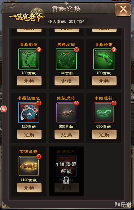Click 兑换 under 高级虎符
Viewport: 134px width, 210px height.
click(29, 188)
